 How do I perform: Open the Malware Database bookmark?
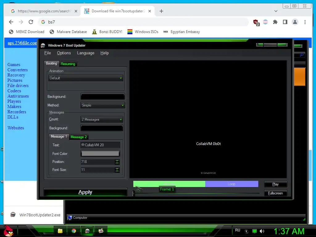coord(68,32)
